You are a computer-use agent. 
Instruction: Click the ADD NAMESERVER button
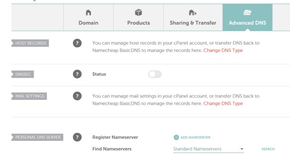pos(195,137)
